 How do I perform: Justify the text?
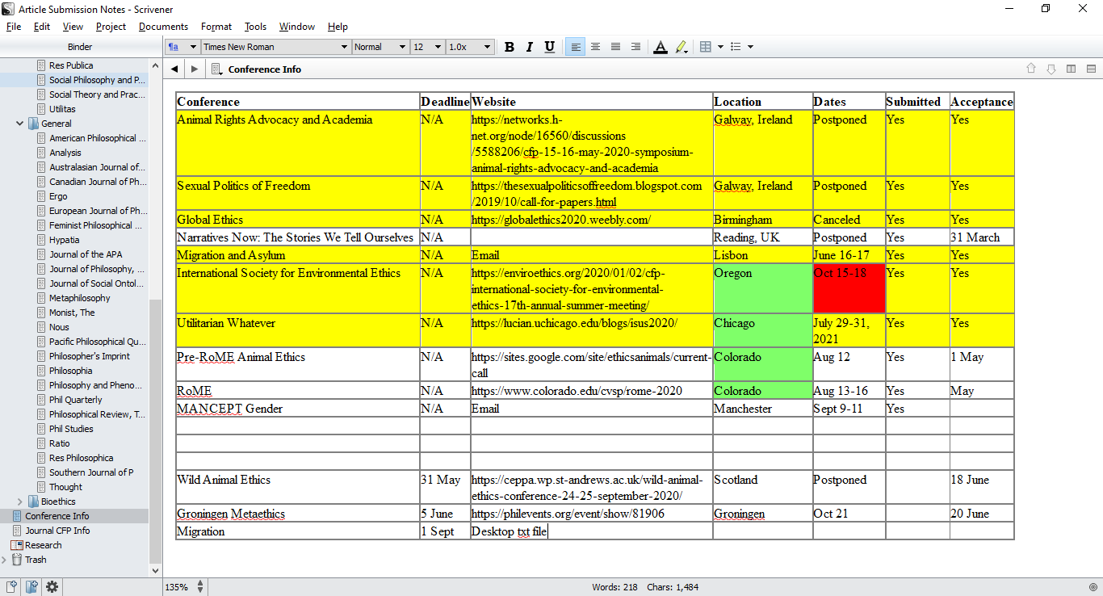tap(615, 47)
